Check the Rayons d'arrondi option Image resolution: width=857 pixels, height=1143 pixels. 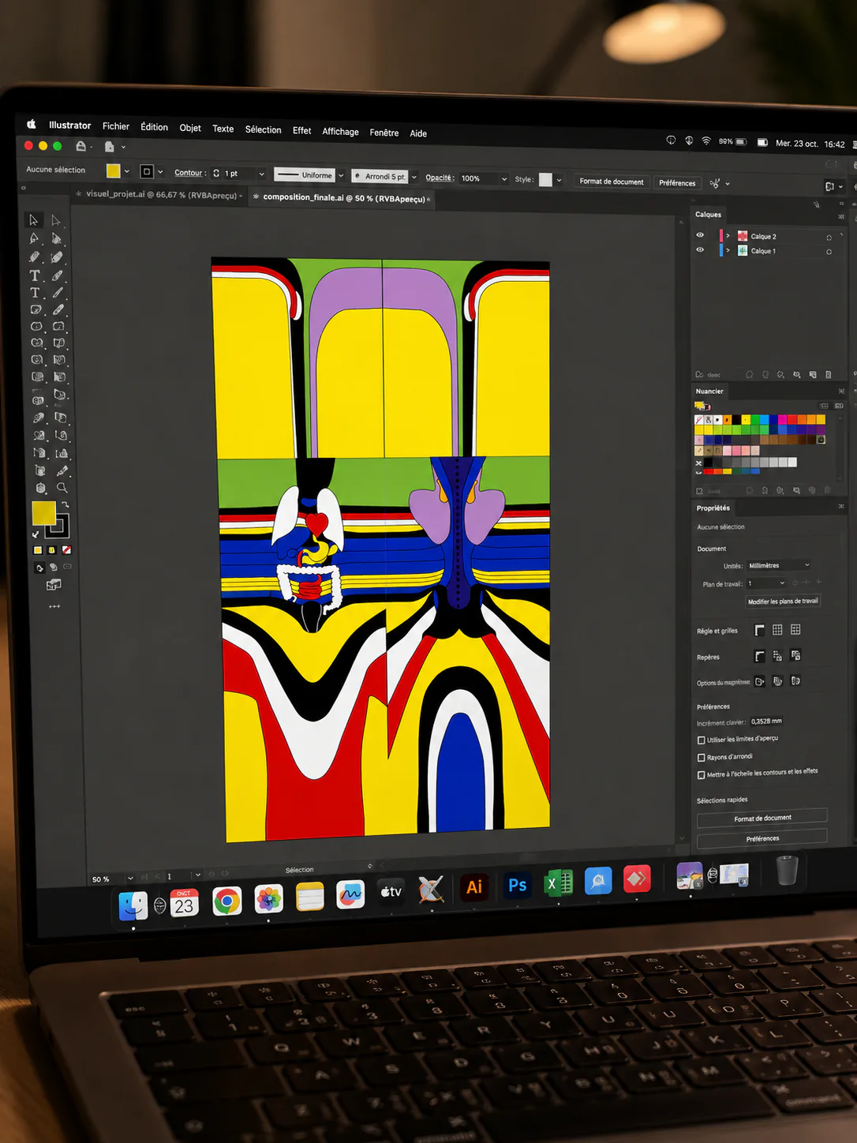[702, 758]
